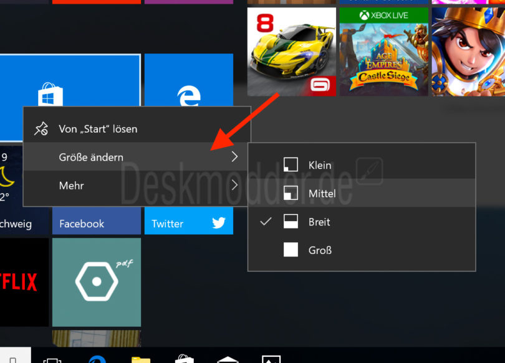Open the Store icon in the taskbar

click(x=184, y=359)
